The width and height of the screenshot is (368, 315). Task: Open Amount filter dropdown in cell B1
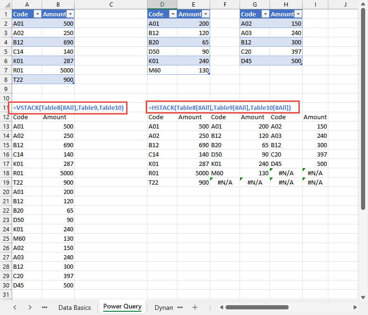pos(70,14)
